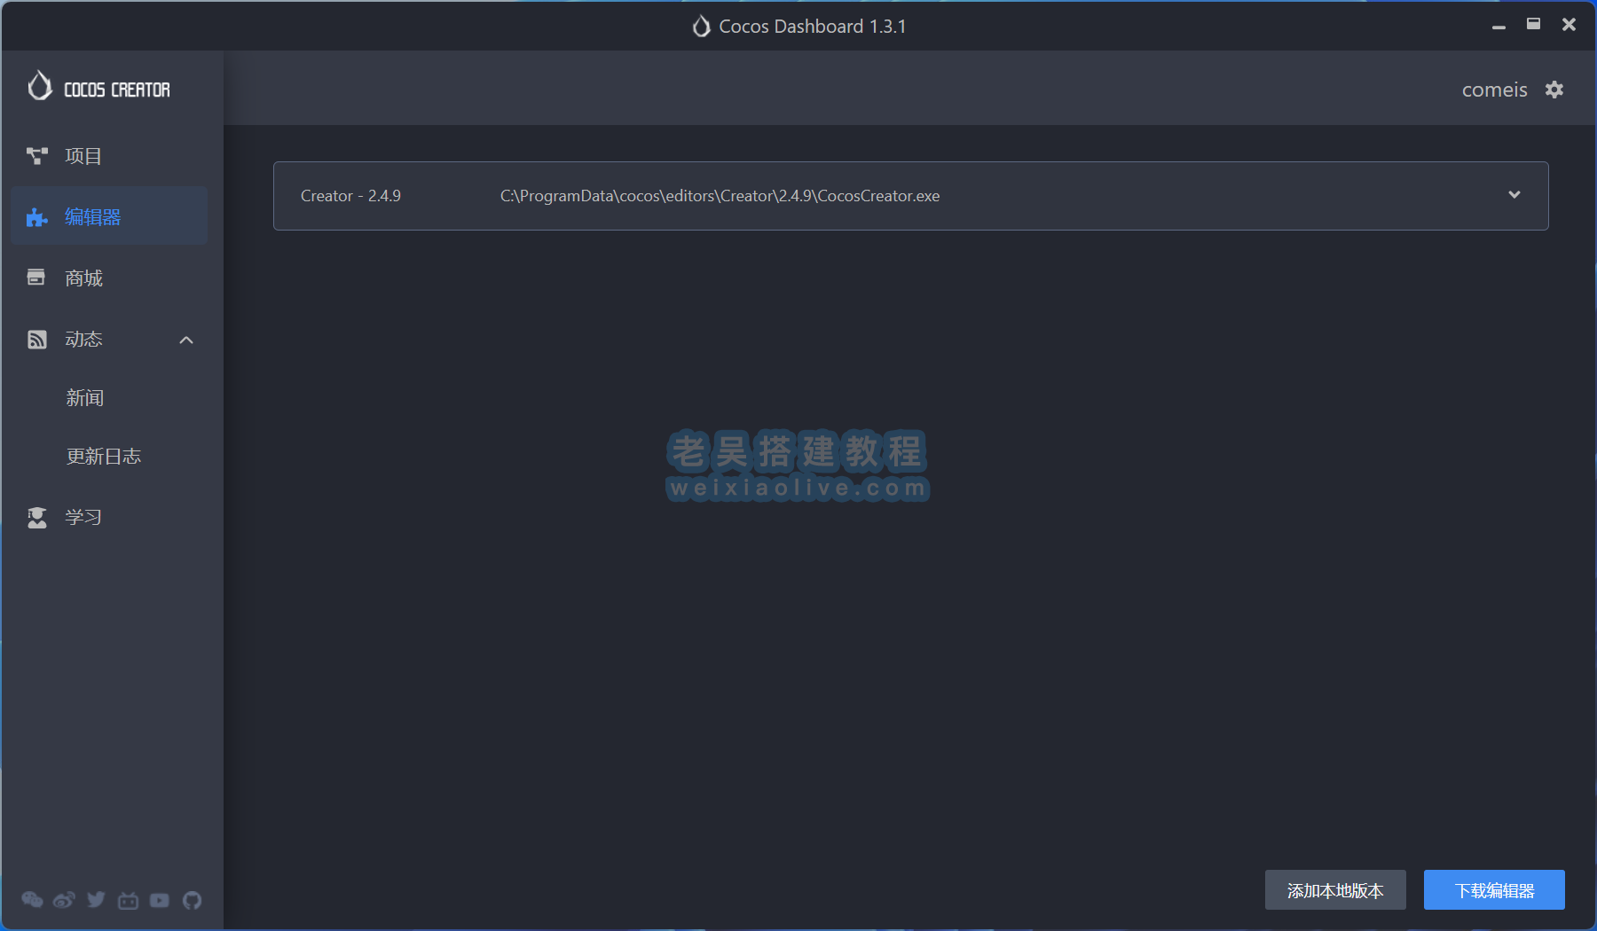Click the Cocos Creator logo

click(98, 88)
